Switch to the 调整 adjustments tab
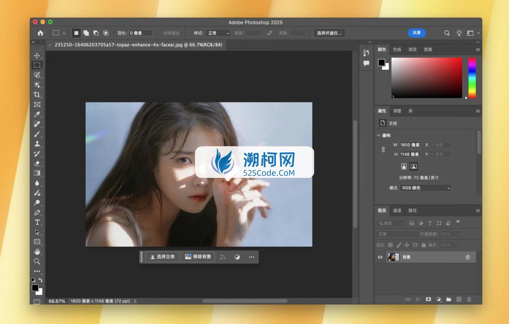The image size is (509, 324). (397, 111)
